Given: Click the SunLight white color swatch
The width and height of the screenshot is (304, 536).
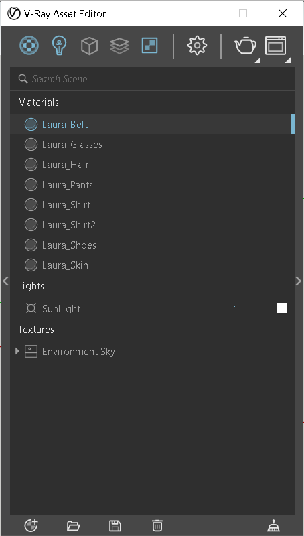Looking at the screenshot, I should click(x=282, y=308).
